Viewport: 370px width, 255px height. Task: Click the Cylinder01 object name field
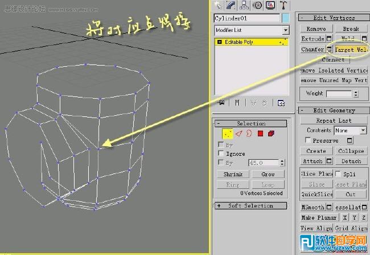pos(247,18)
